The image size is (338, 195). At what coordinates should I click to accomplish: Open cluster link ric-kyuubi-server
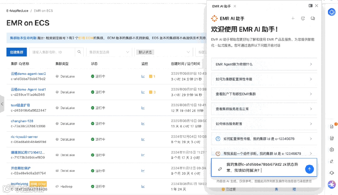click(x=24, y=137)
